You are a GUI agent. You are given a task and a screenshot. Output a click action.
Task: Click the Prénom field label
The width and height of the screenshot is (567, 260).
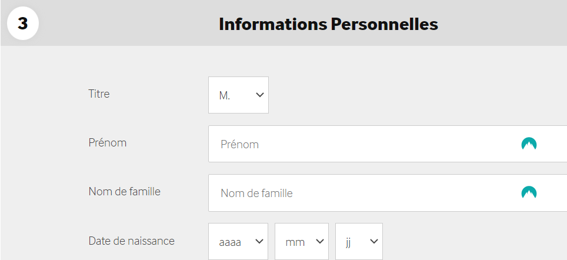[x=108, y=142]
